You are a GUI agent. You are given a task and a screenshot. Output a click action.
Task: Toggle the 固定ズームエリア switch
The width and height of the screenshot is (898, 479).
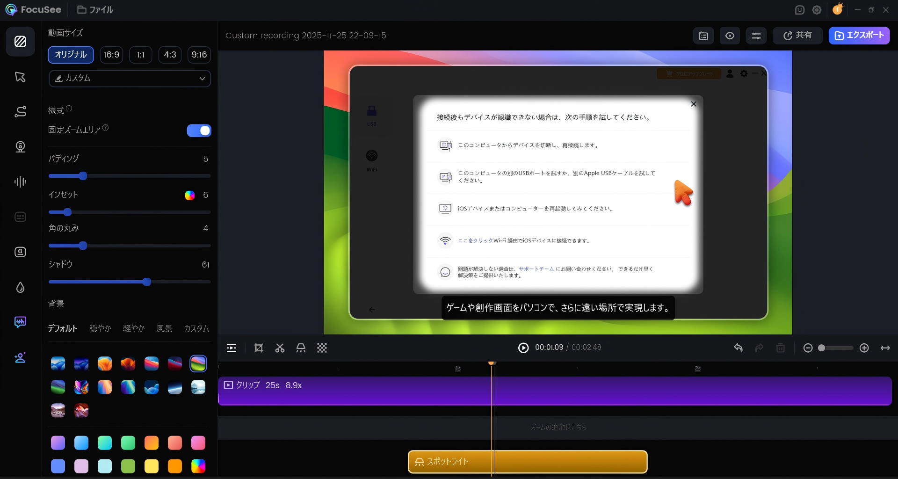point(199,131)
